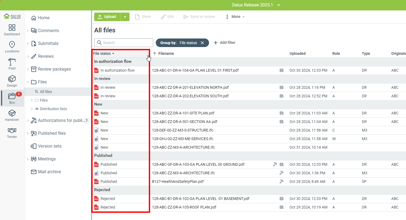
Task: Open the Handover module
Action: pyautogui.click(x=12, y=115)
